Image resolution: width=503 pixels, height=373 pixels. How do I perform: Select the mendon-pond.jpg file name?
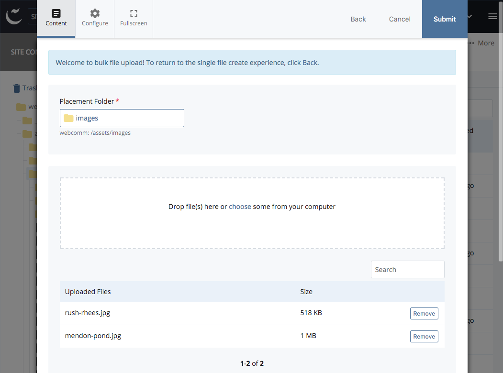coord(93,336)
